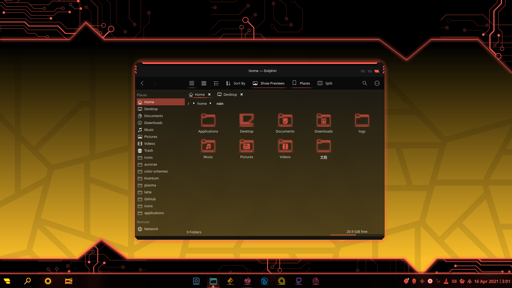
Task: Select the Music folder icon
Action: [208, 146]
